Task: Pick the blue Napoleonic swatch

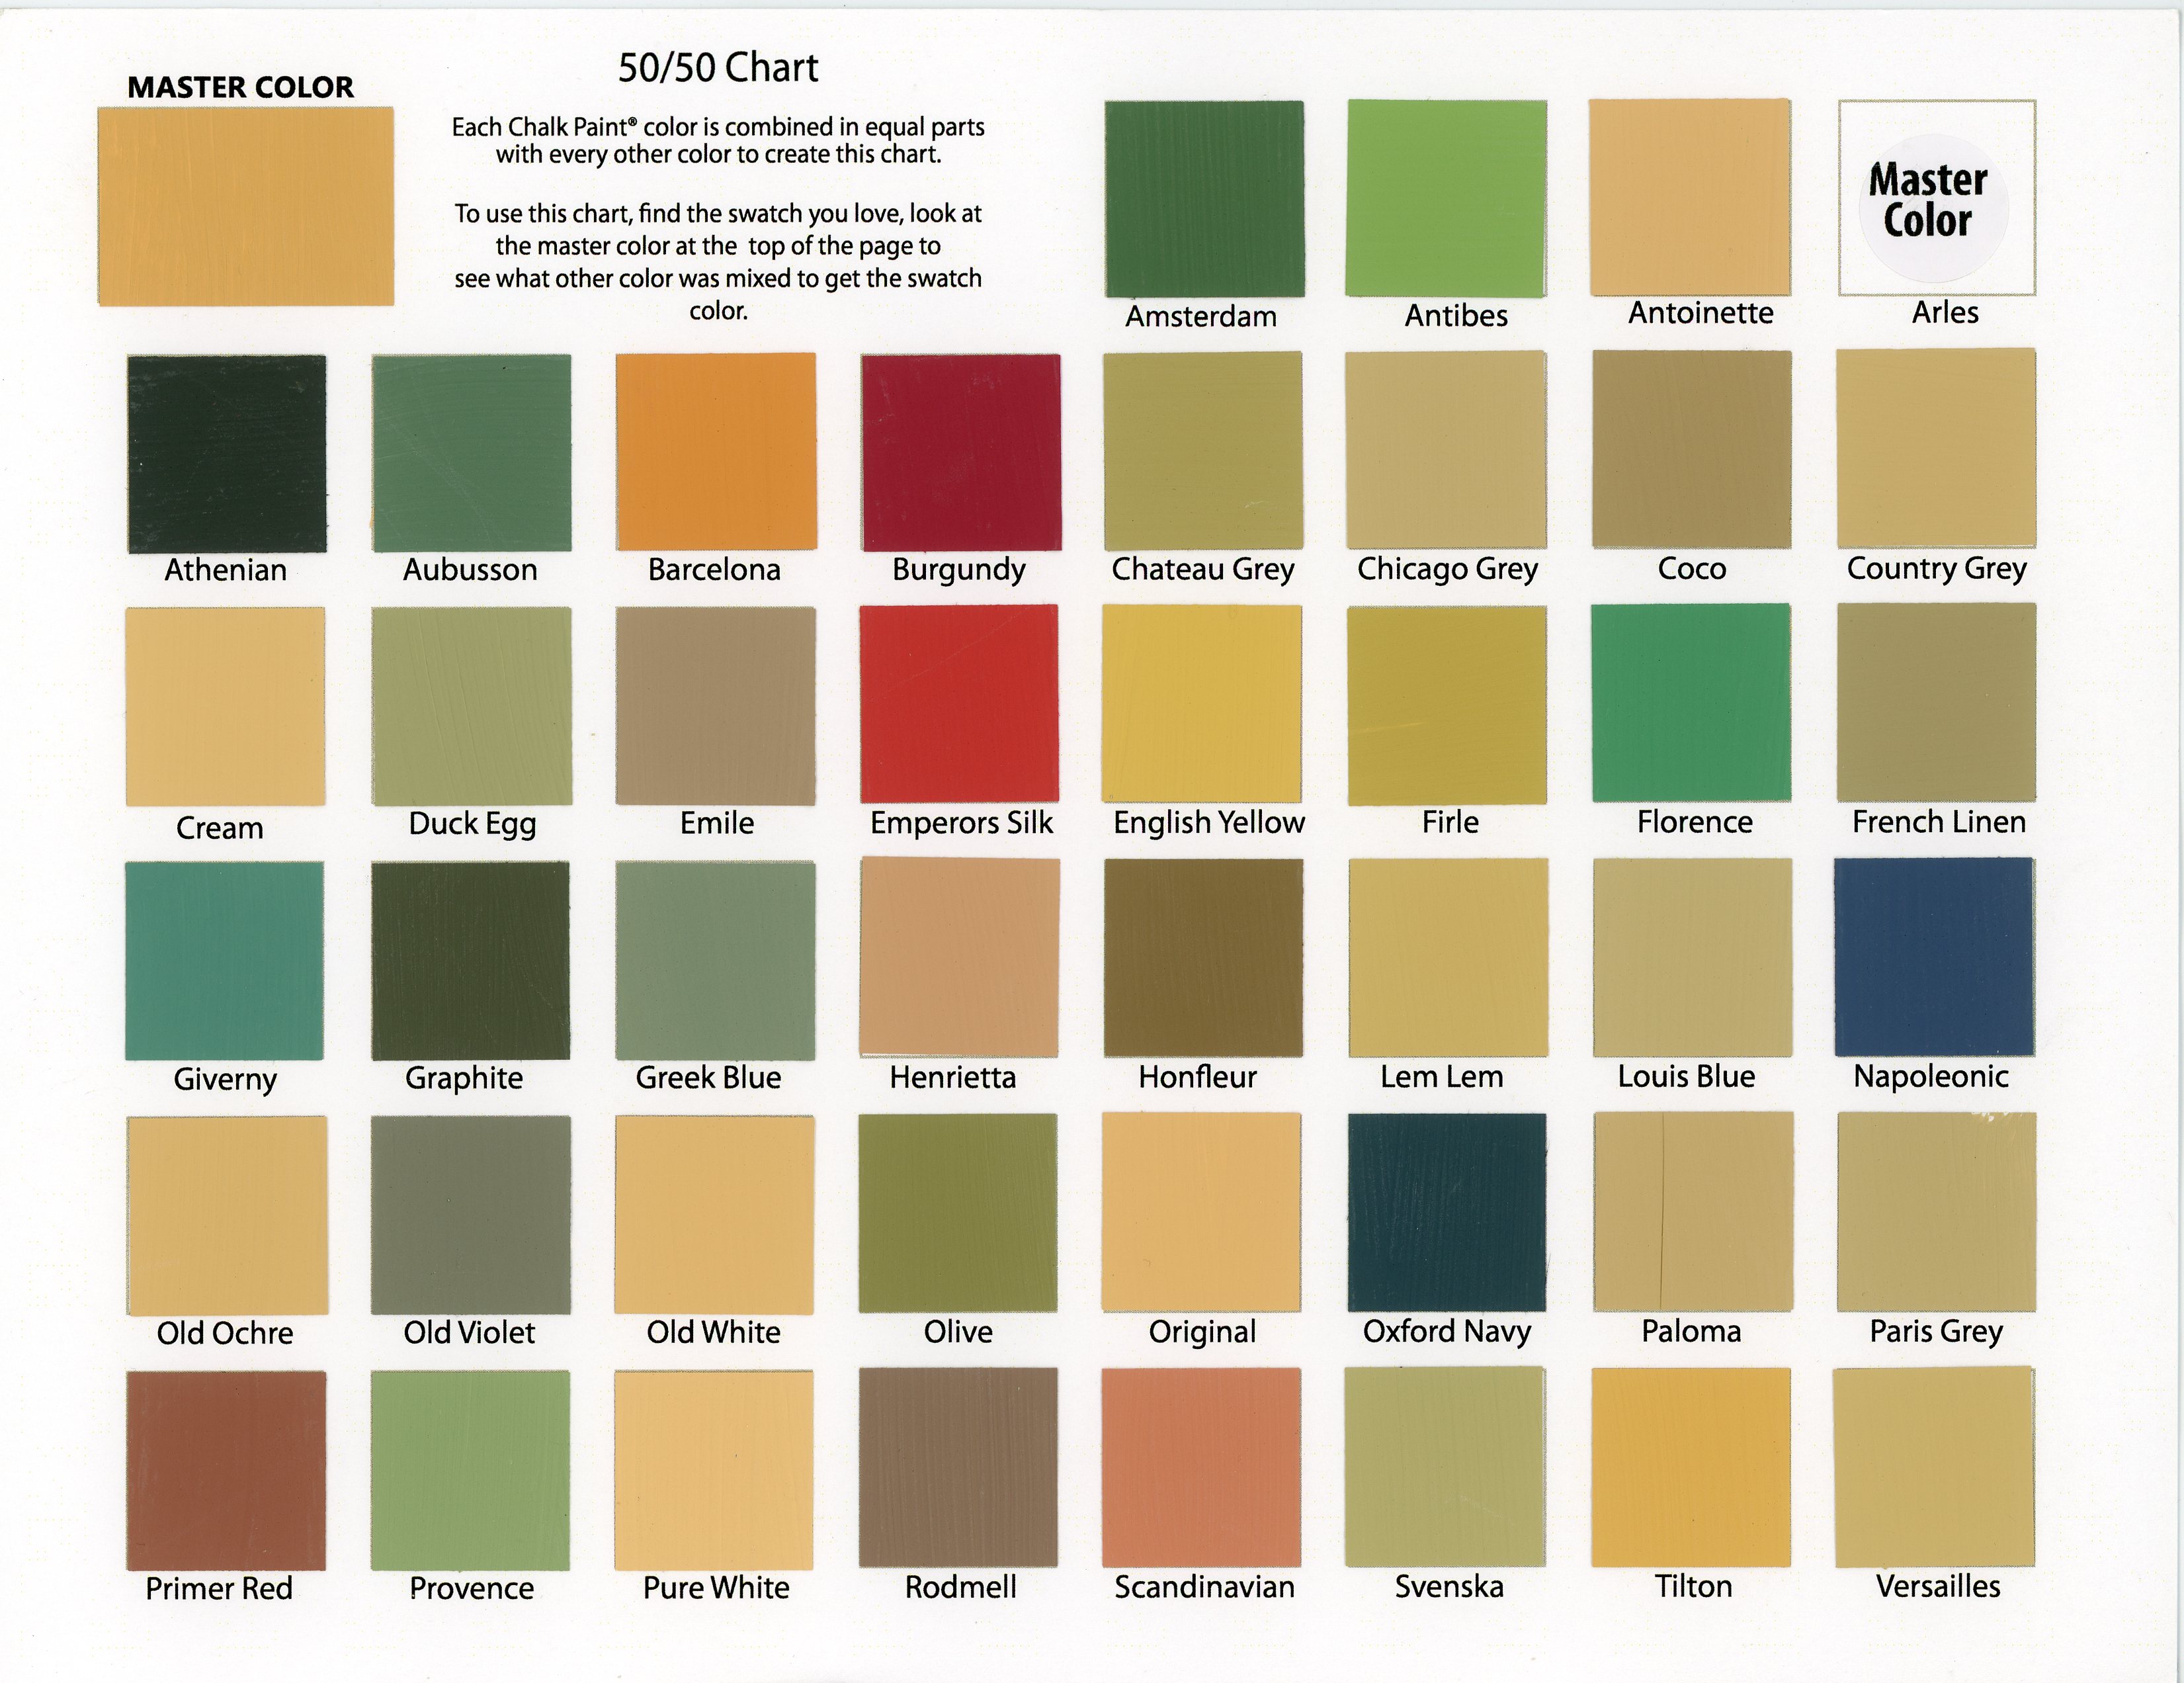Action: [1935, 957]
